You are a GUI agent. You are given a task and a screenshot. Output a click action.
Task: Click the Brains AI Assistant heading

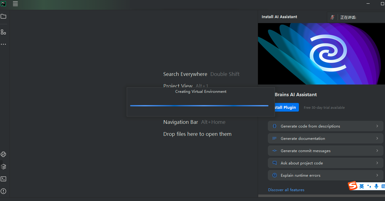coord(296,95)
